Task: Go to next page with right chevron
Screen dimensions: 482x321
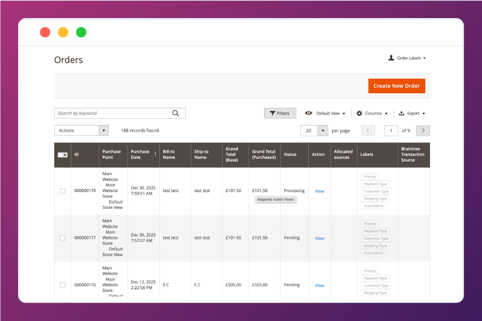Action: tap(423, 131)
